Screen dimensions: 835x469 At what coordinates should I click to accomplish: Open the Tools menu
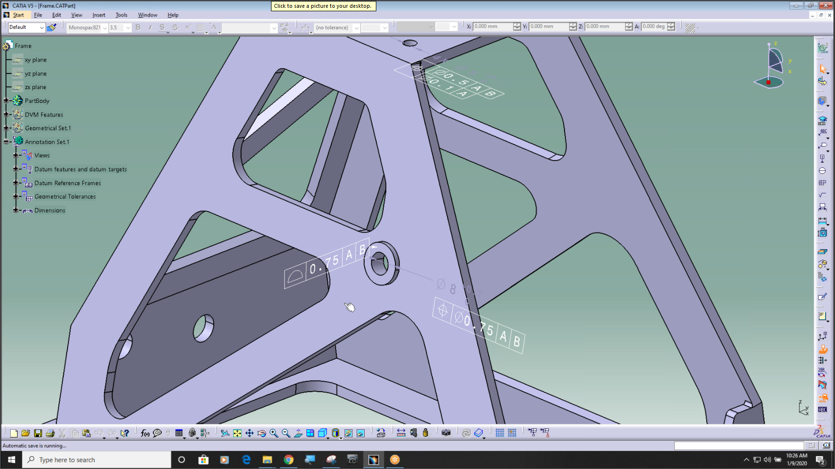point(121,15)
